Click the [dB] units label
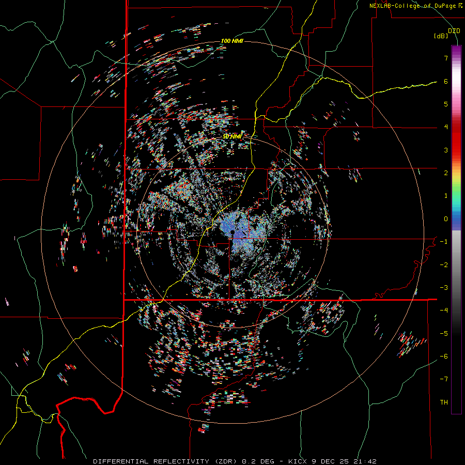 click(441, 36)
